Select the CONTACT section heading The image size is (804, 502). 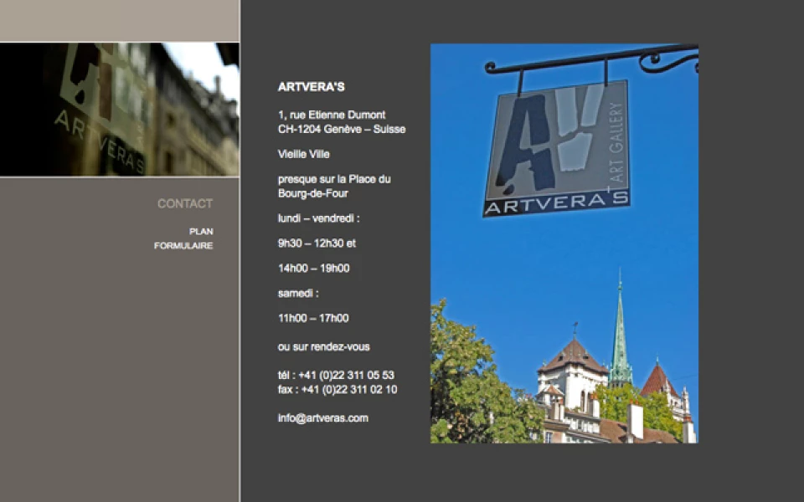tap(185, 204)
